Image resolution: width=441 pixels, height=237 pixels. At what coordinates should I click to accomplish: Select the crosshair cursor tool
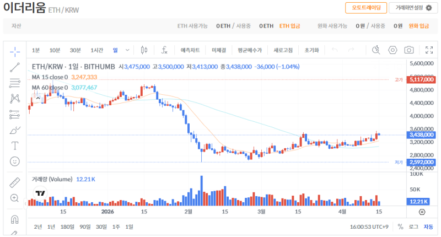(x=15, y=51)
